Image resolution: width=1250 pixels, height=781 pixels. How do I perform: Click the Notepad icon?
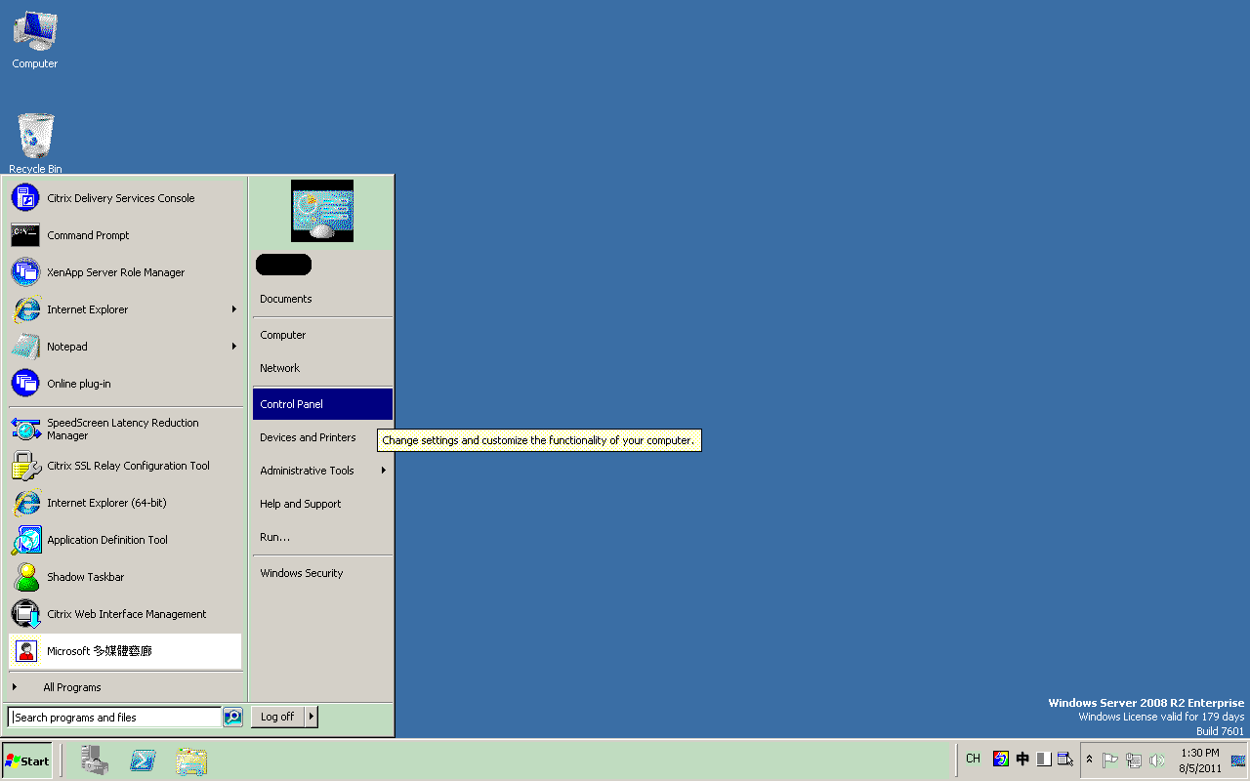(x=25, y=347)
